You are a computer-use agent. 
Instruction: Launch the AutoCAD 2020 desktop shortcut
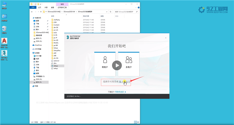click(x=4, y=43)
